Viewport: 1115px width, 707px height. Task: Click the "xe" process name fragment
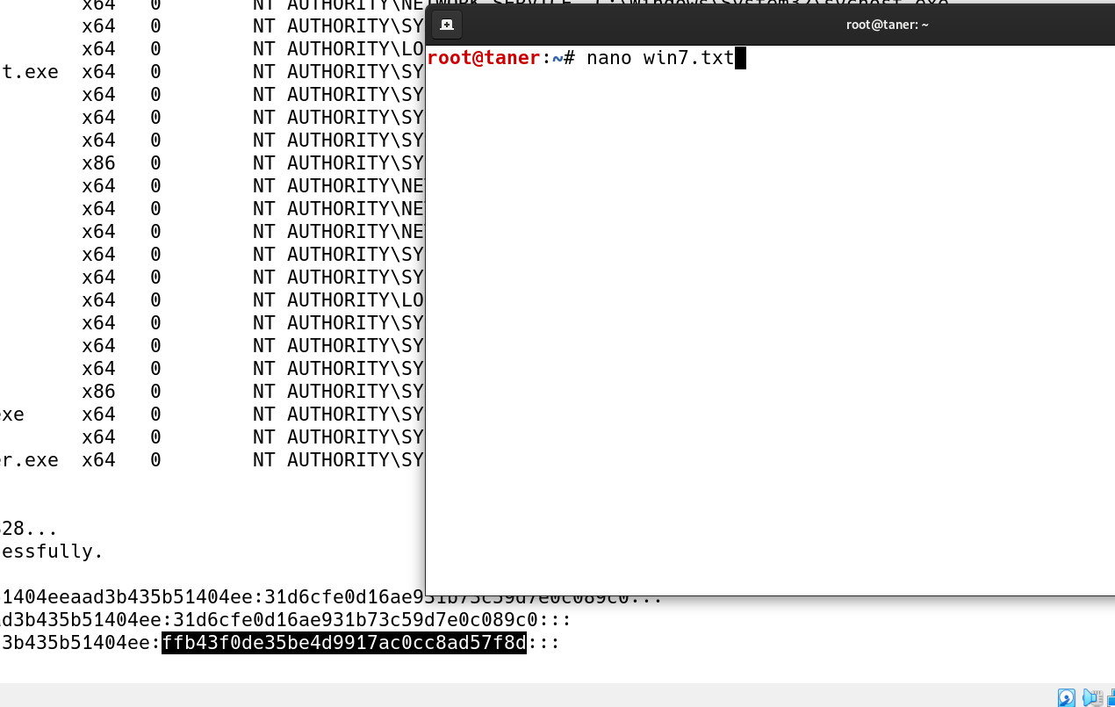tap(12, 415)
